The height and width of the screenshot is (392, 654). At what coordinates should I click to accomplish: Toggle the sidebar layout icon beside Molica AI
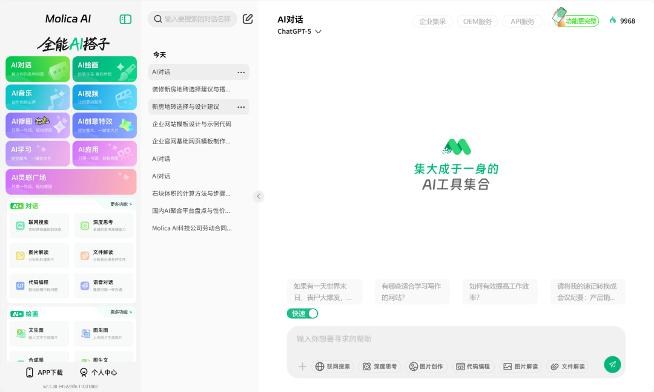(x=125, y=19)
